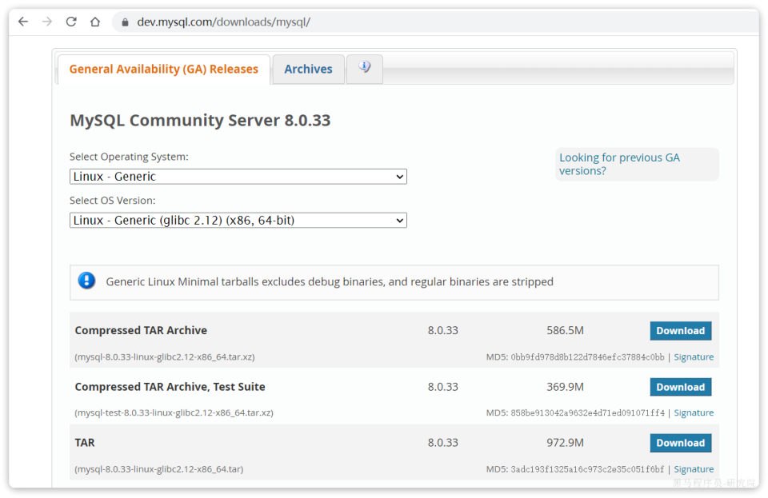Click the padlock site security icon
Viewport: 768px width, 498px height.
pyautogui.click(x=125, y=22)
